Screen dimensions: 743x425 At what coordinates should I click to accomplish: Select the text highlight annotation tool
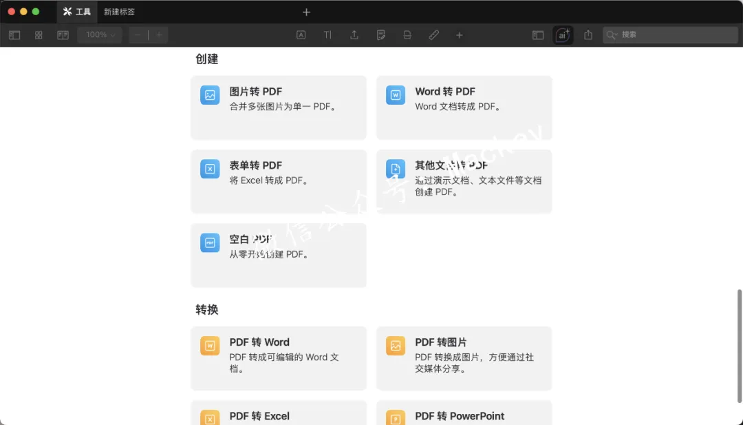pyautogui.click(x=301, y=35)
